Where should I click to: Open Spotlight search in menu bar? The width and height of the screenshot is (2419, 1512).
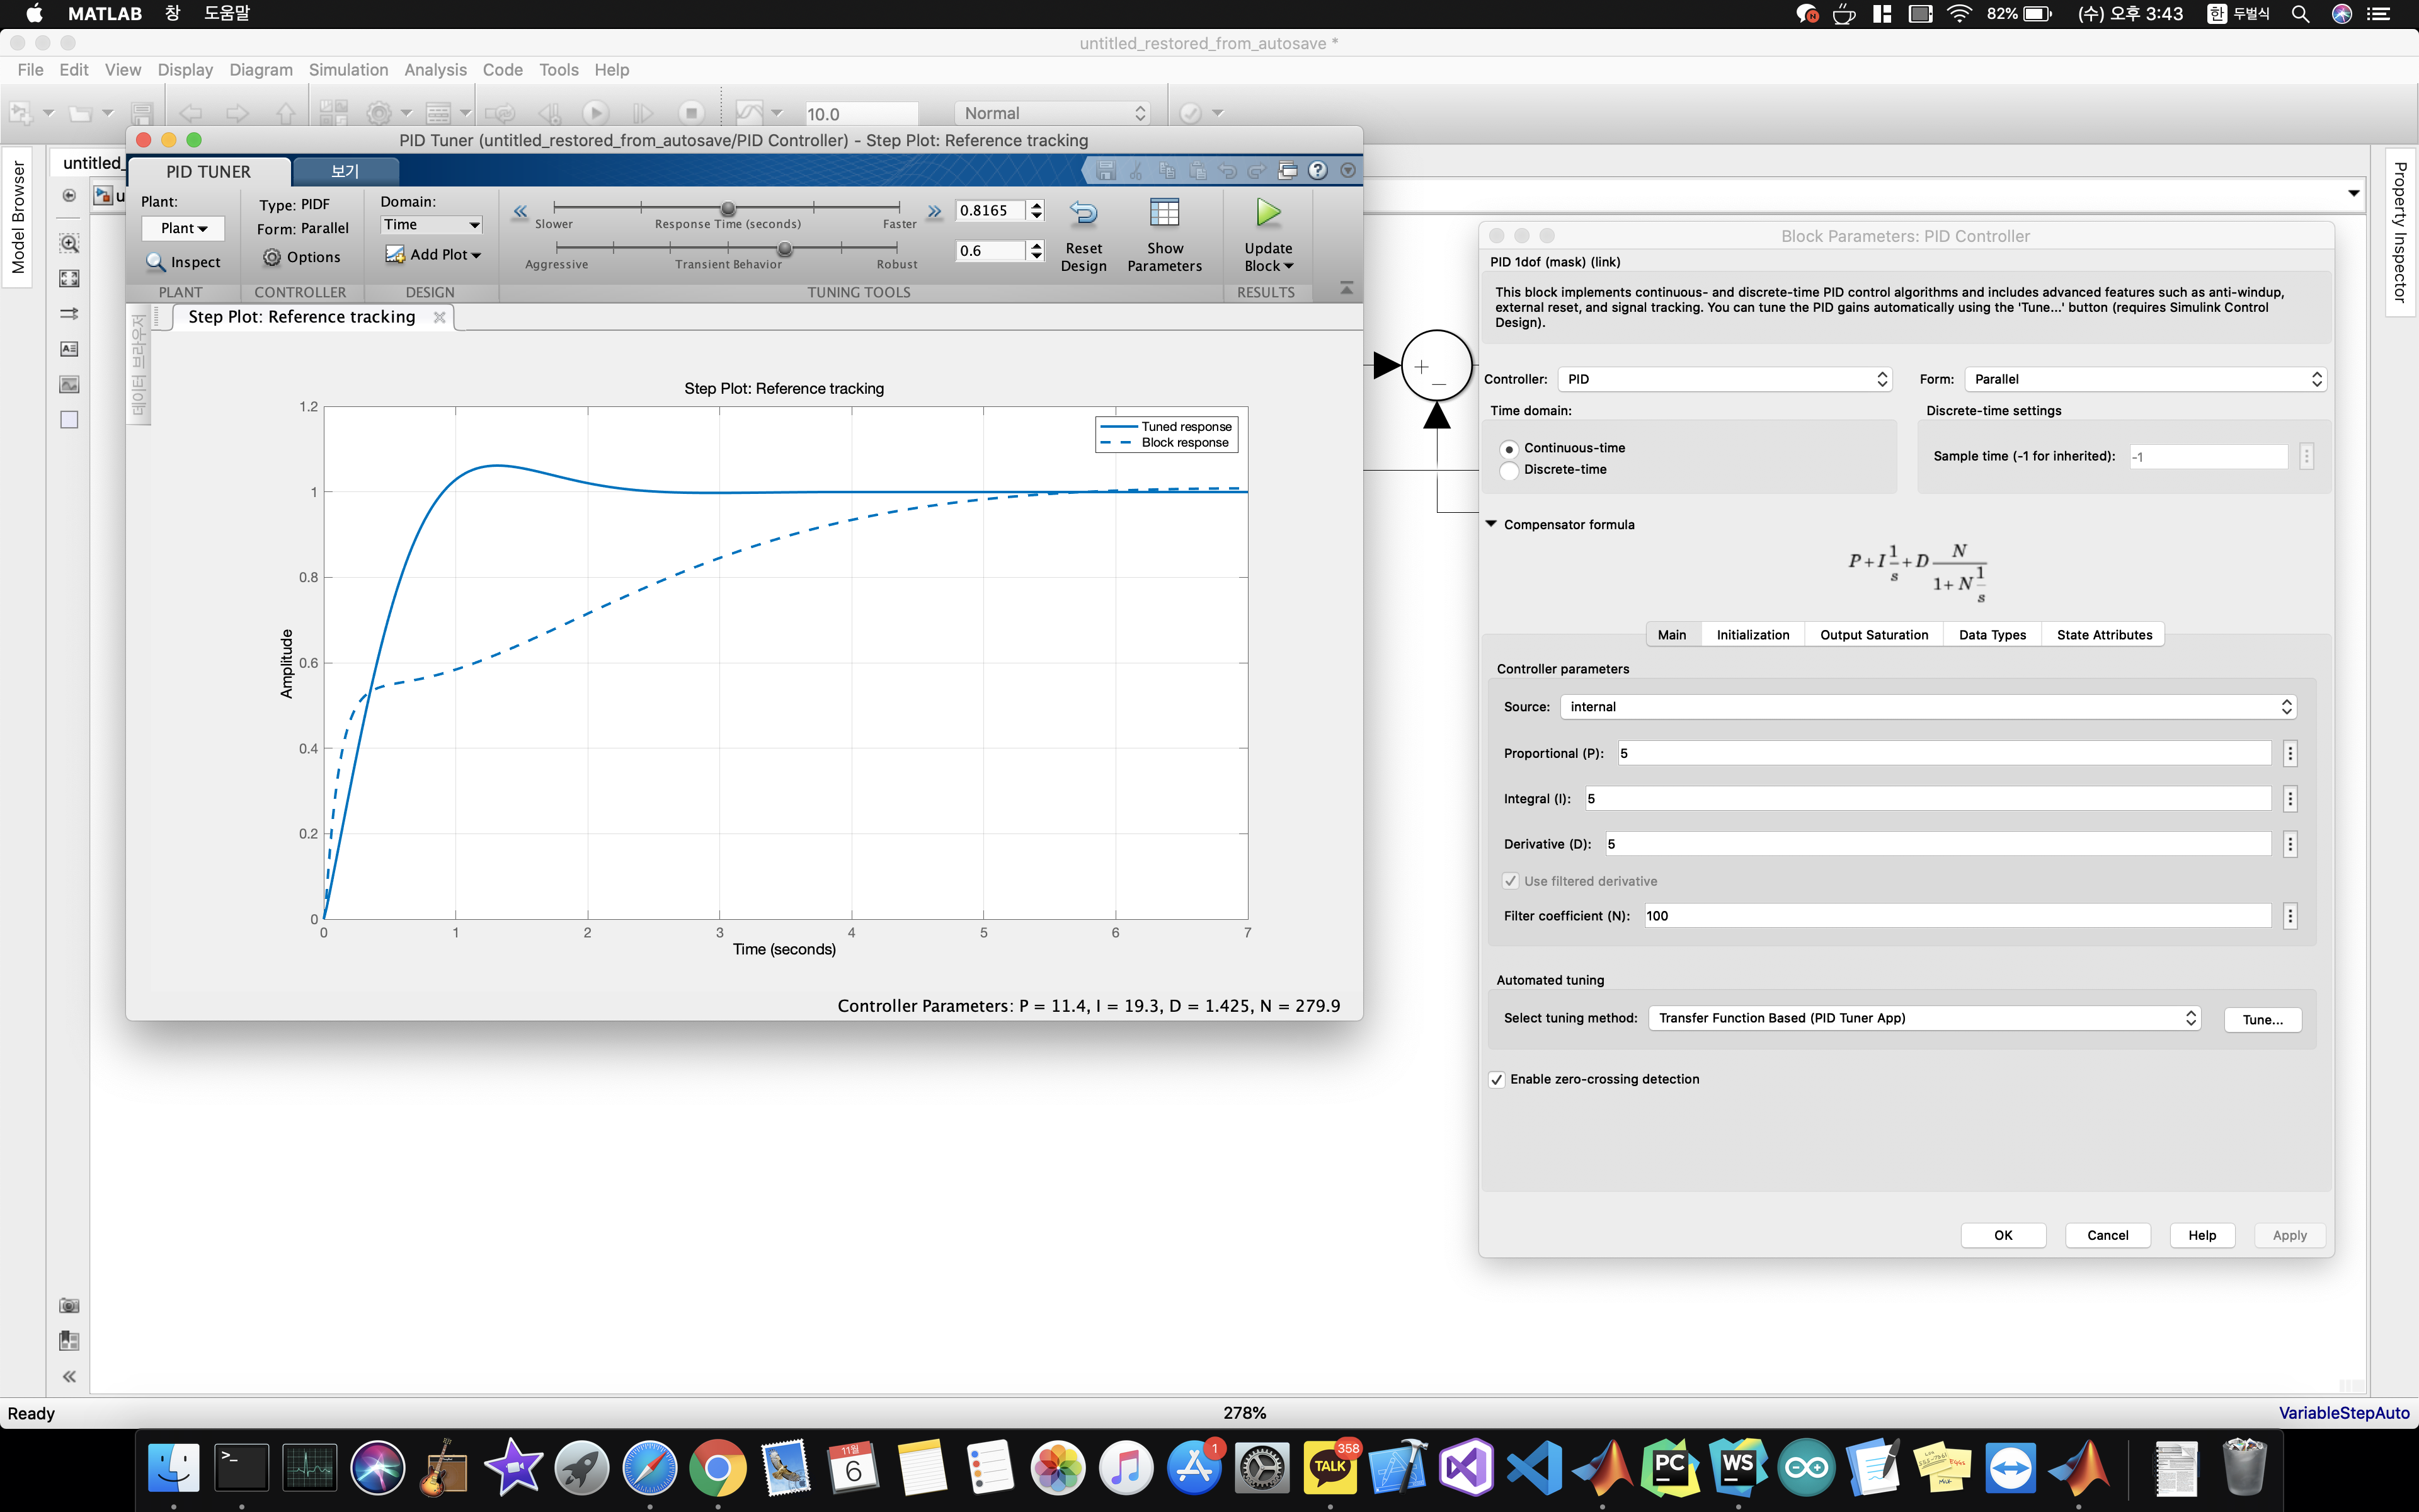pyautogui.click(x=2300, y=14)
